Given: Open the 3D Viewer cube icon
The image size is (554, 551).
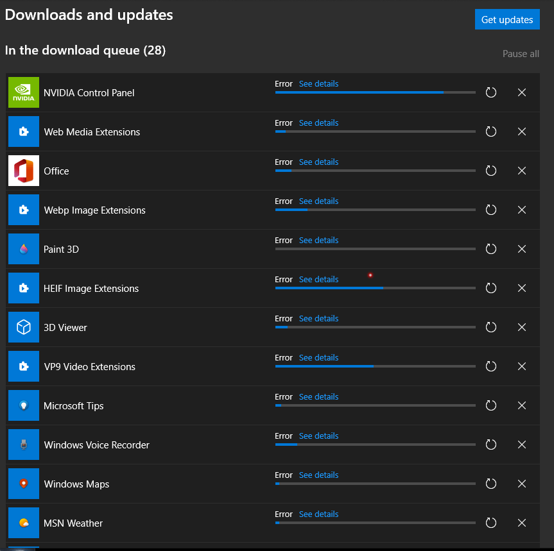Looking at the screenshot, I should coord(24,328).
